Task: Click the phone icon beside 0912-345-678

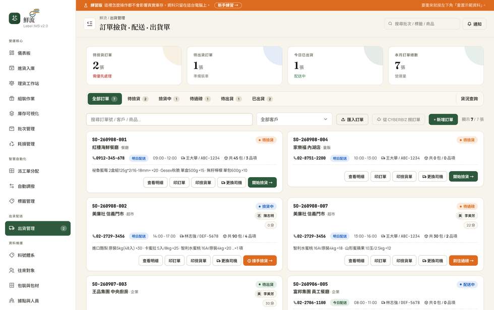Action: click(x=94, y=158)
